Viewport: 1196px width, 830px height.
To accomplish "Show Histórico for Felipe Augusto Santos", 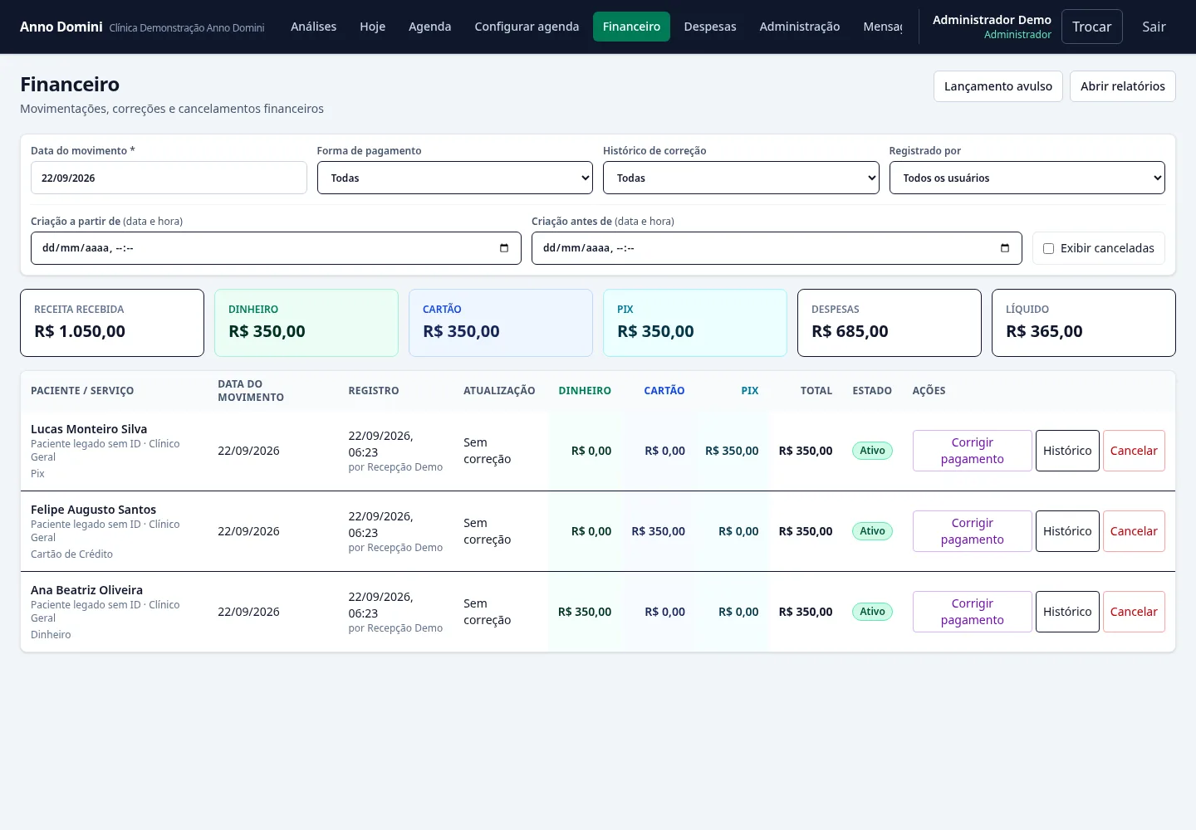I will pos(1067,531).
